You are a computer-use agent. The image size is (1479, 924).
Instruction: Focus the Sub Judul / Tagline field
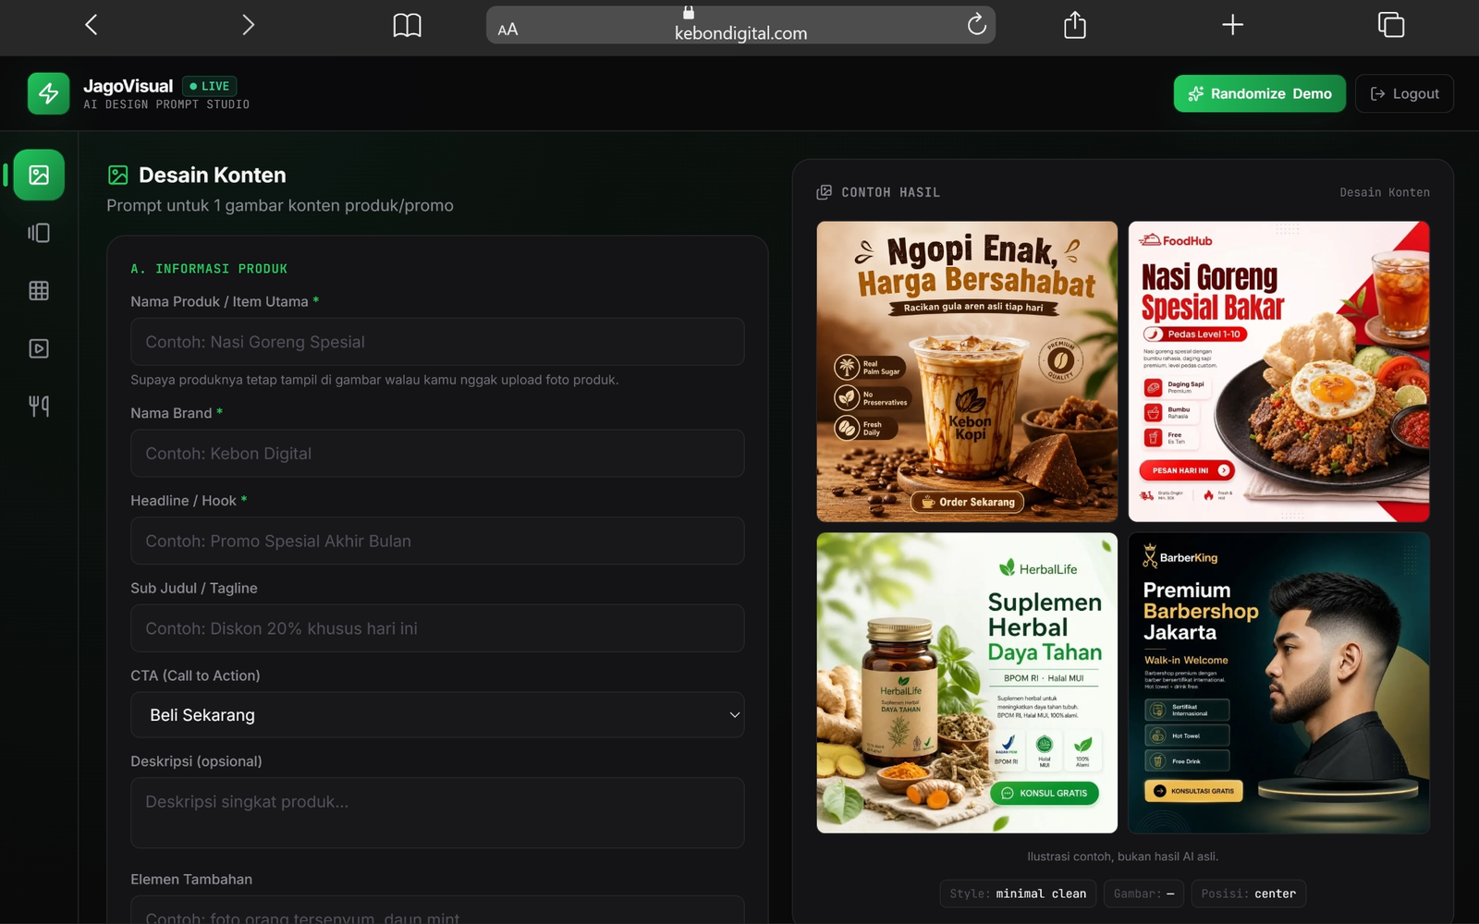coord(437,628)
